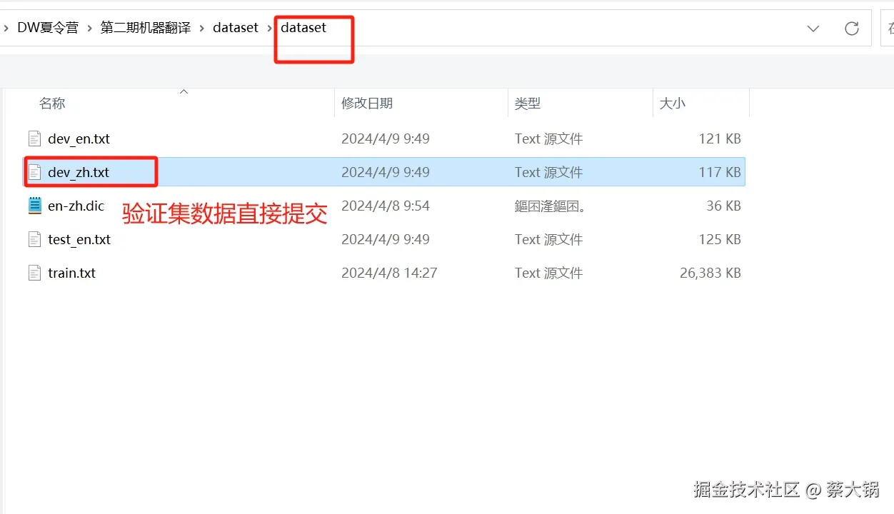The width and height of the screenshot is (894, 514).
Task: Click the train.txt file icon
Action: pos(34,272)
